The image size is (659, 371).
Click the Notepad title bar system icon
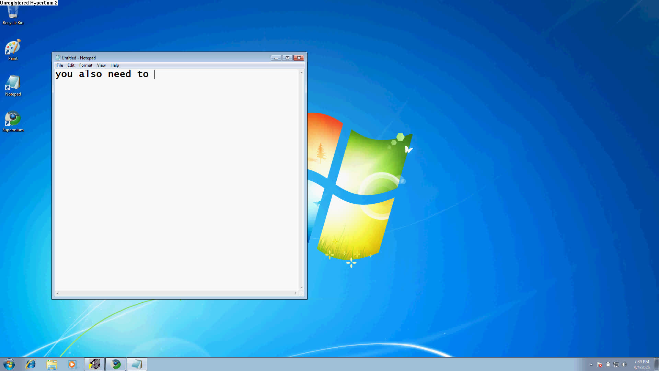coord(58,58)
